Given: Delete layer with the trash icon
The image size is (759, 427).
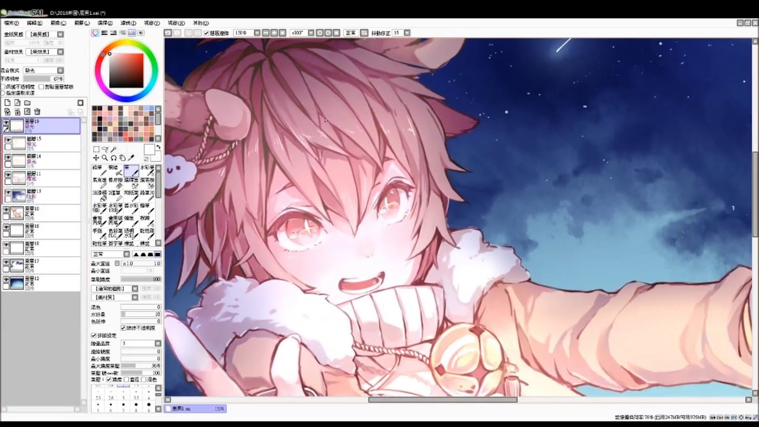Looking at the screenshot, I should [37, 111].
